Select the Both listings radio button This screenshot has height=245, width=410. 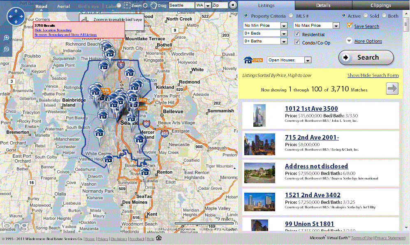384,16
